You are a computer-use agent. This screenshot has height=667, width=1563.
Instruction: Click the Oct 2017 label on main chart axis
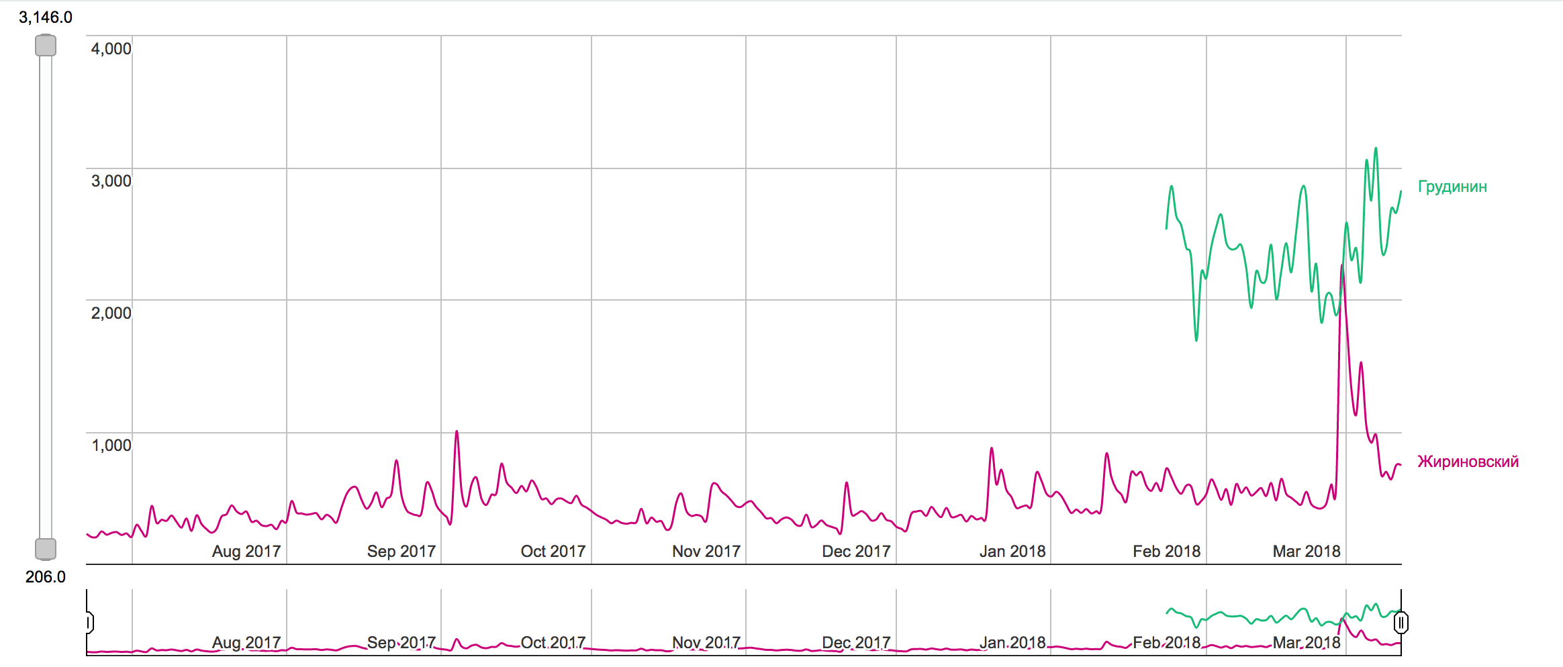point(553,552)
